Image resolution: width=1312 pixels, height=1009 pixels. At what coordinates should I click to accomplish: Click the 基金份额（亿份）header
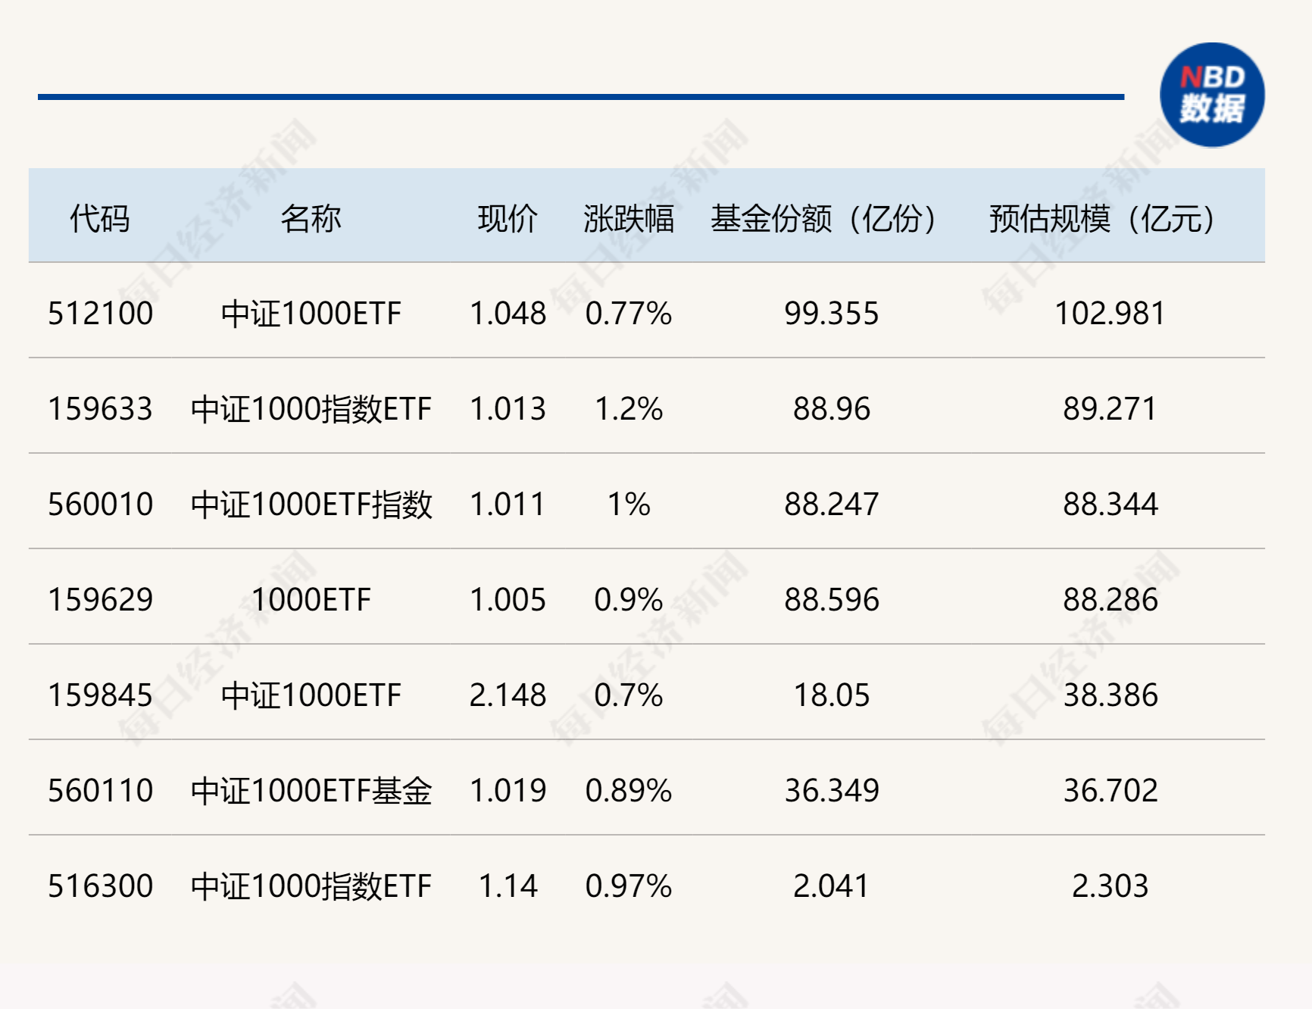click(x=823, y=218)
